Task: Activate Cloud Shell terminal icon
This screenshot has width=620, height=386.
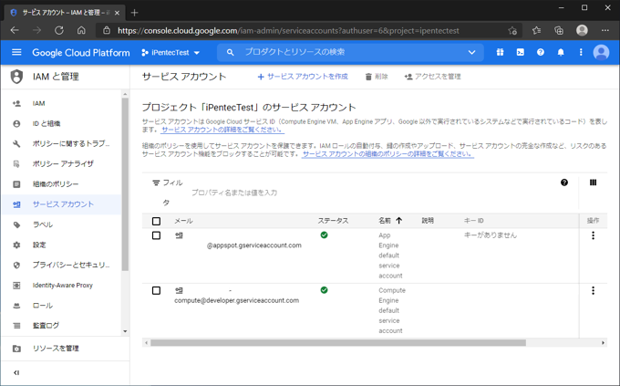Action: pyautogui.click(x=521, y=52)
